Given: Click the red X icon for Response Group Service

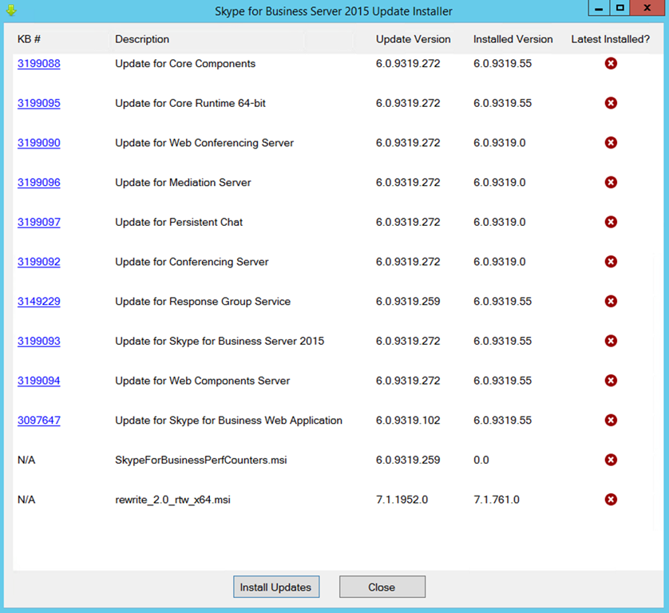Looking at the screenshot, I should 611,302.
